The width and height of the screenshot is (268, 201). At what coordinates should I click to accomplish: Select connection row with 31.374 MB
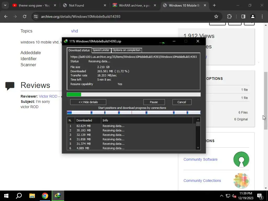(x=131, y=144)
